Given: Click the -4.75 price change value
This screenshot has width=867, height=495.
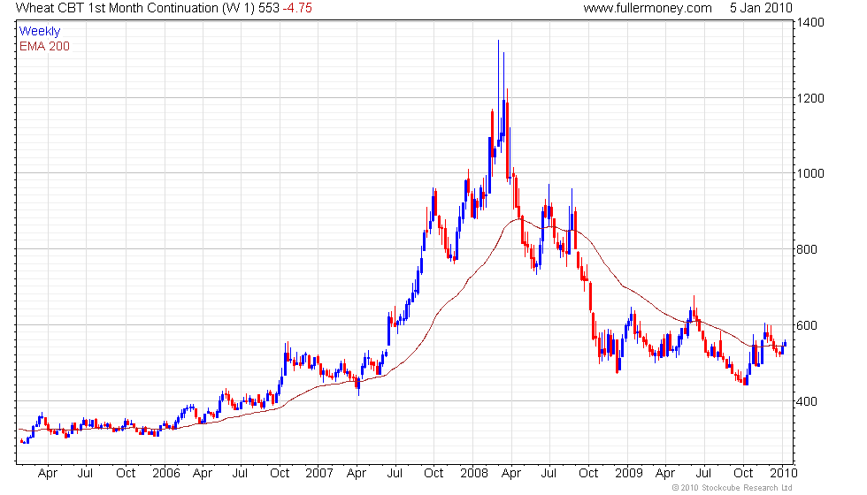Looking at the screenshot, I should coord(297,8).
